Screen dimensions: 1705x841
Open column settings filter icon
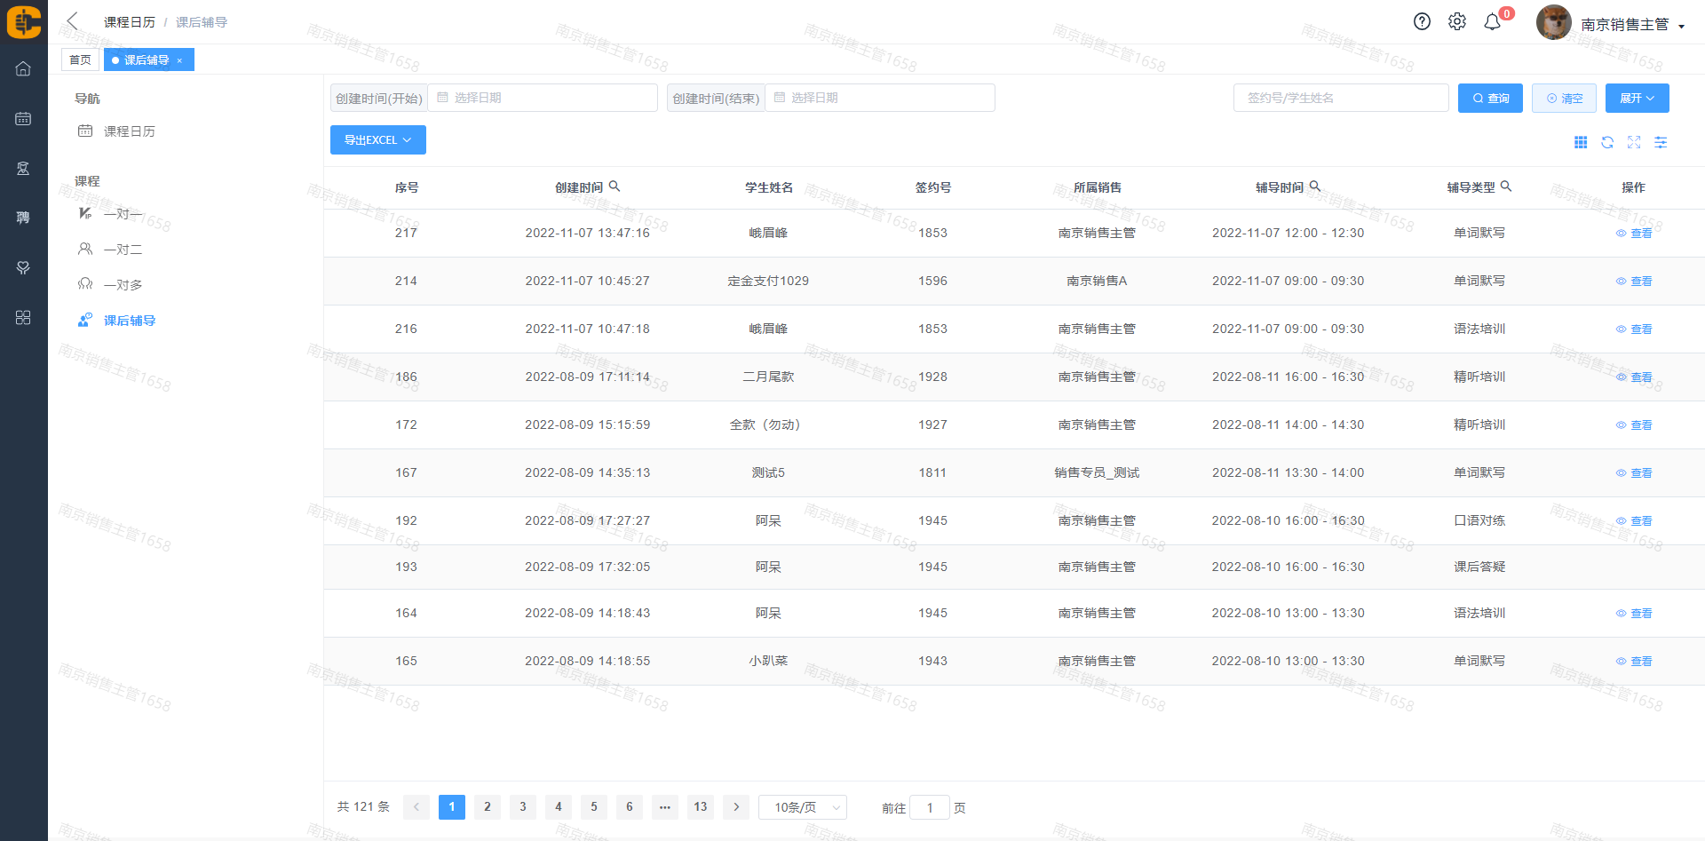(1661, 142)
